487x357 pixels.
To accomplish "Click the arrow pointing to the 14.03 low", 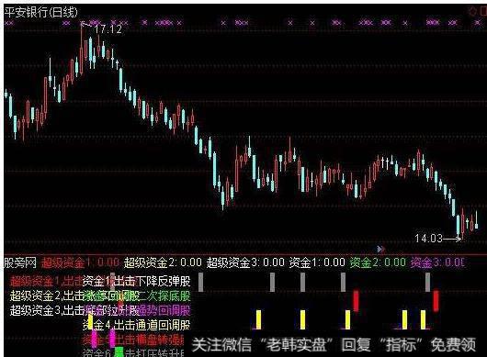I will pyautogui.click(x=452, y=239).
